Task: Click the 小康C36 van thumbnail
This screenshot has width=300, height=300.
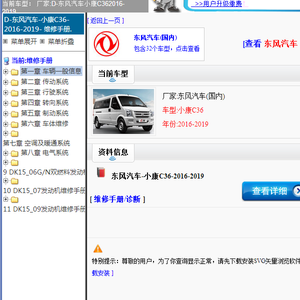Action: click(x=123, y=111)
